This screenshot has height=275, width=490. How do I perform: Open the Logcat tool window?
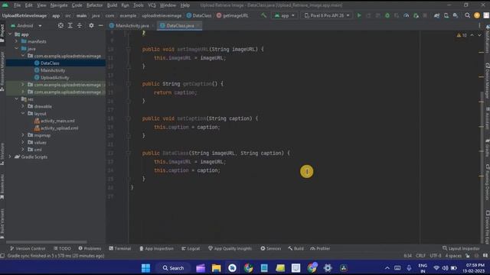click(191, 248)
